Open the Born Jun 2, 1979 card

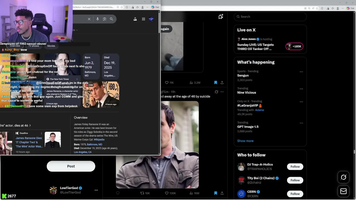pos(91,66)
